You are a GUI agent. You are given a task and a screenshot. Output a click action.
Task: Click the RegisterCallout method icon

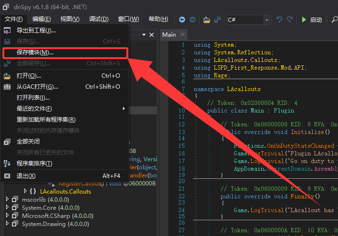tap(51, 184)
